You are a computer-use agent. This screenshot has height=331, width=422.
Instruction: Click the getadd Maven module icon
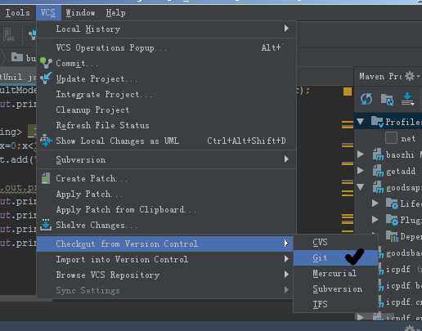378,171
